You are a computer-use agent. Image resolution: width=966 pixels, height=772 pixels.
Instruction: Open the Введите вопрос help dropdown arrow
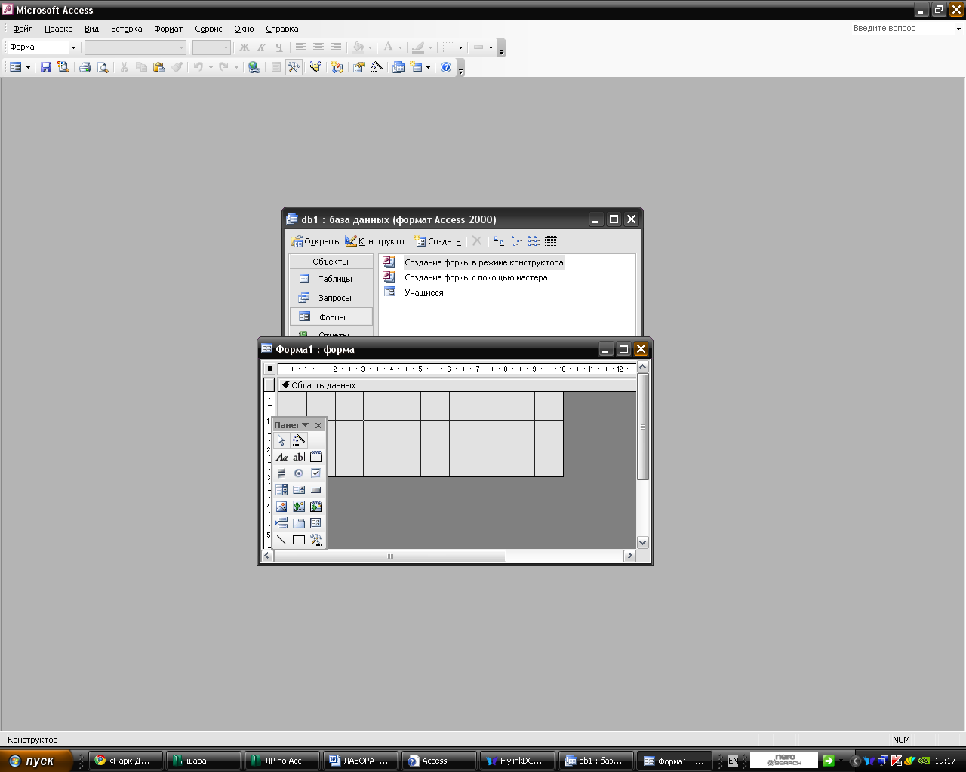click(x=958, y=29)
